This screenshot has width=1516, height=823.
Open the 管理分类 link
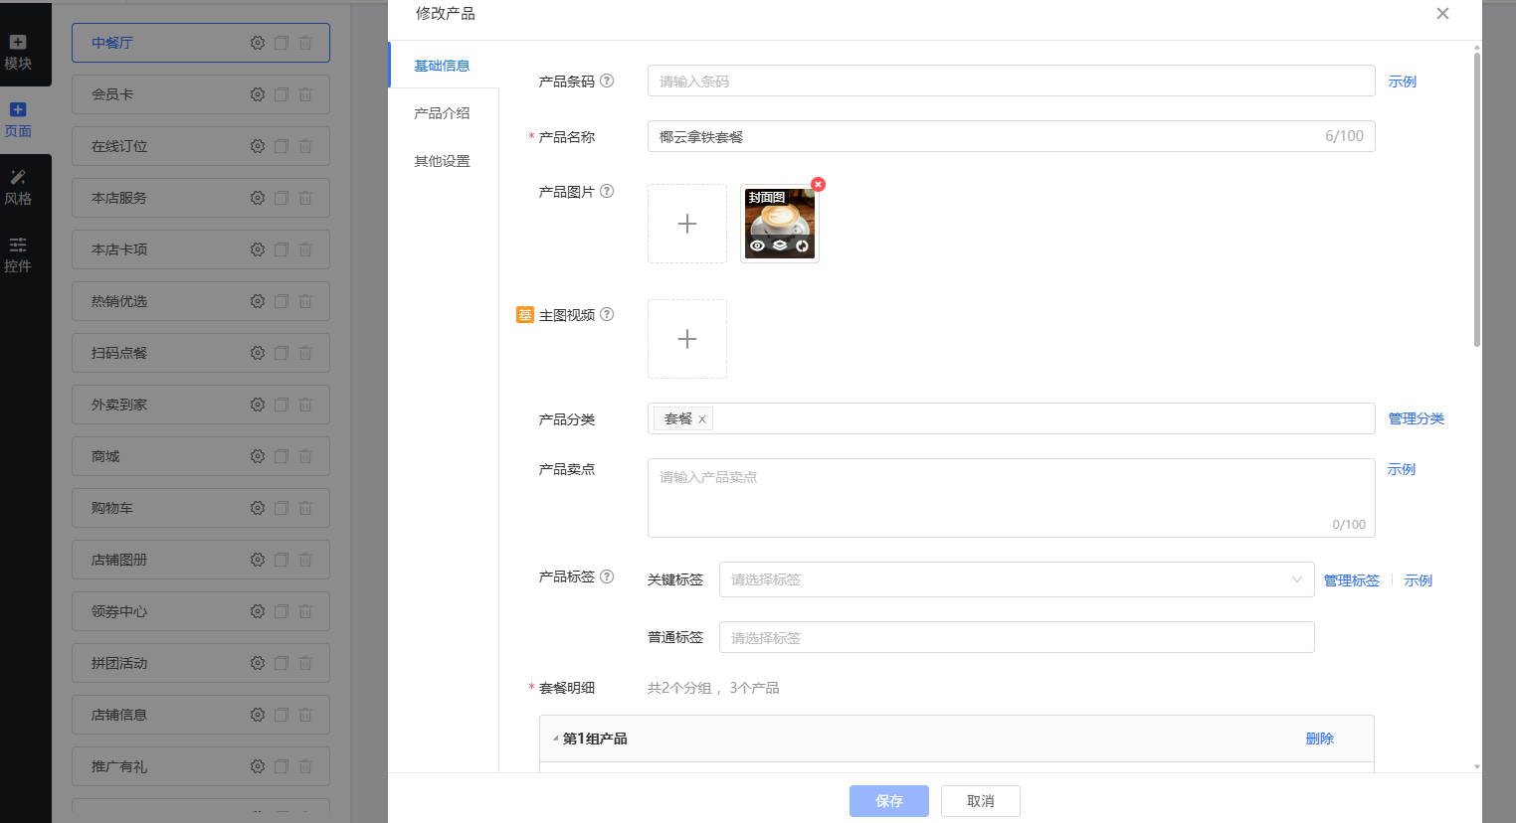(x=1416, y=418)
